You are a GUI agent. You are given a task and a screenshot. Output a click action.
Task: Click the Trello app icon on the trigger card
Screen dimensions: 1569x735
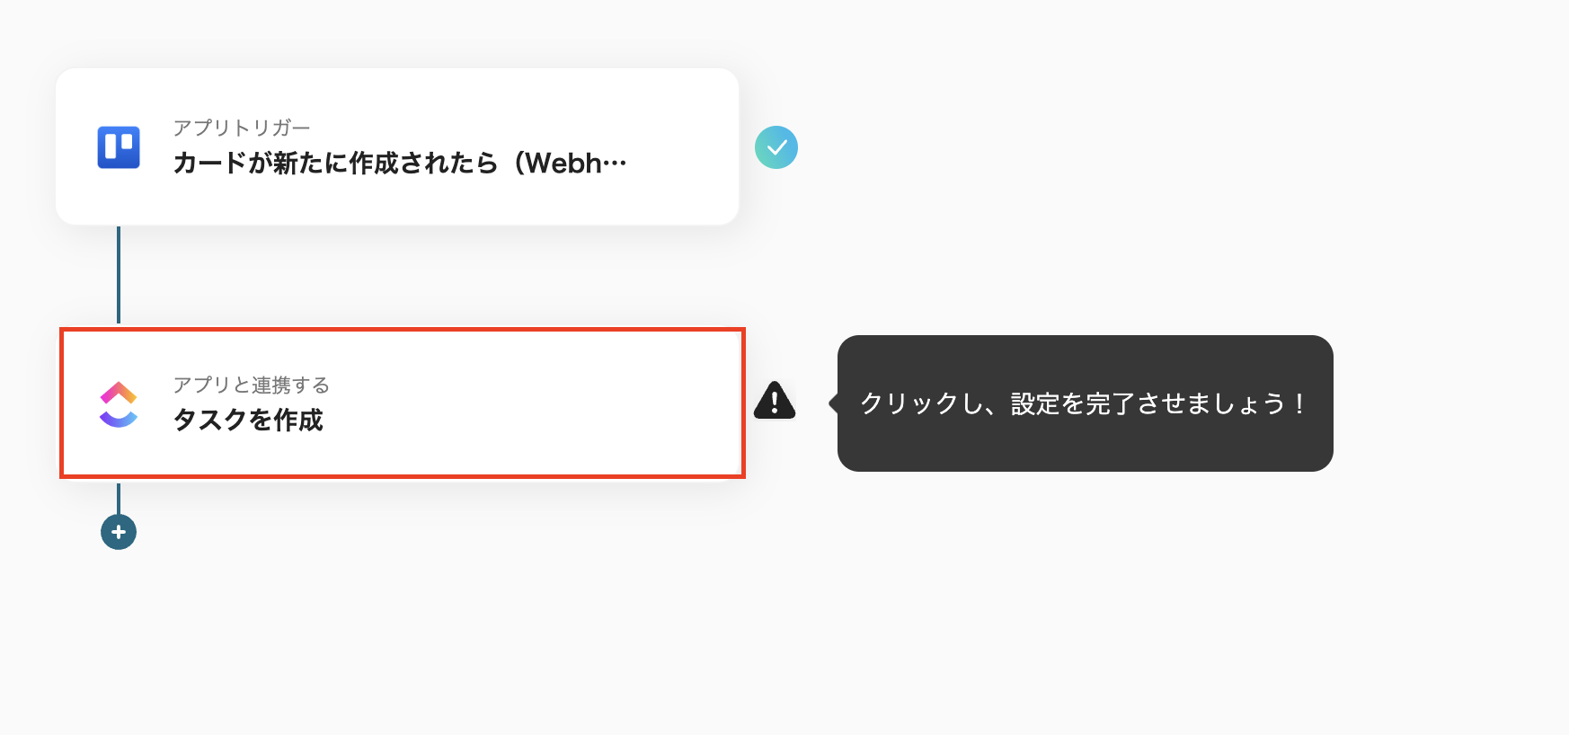tap(118, 146)
